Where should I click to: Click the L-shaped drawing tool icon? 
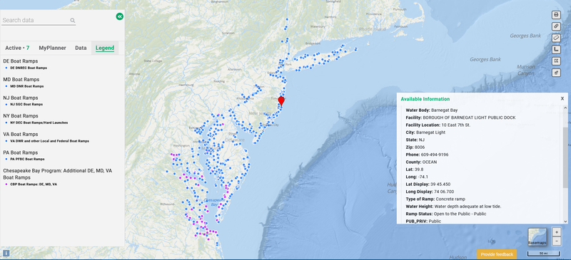pyautogui.click(x=556, y=49)
